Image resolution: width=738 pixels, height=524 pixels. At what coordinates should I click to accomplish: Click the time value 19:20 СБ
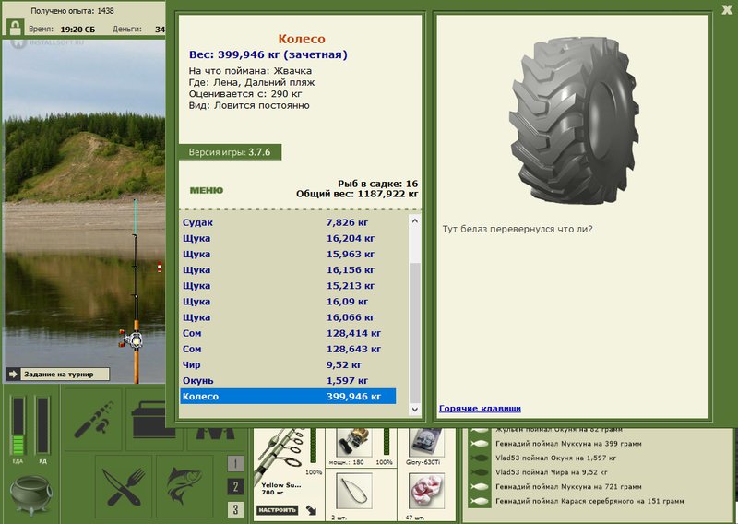(77, 30)
